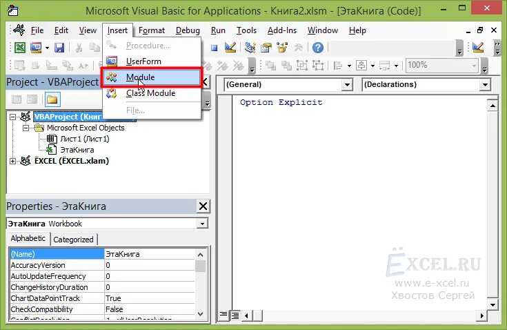Open Help with the blue question mark icon
The image size is (507, 330).
(x=318, y=48)
